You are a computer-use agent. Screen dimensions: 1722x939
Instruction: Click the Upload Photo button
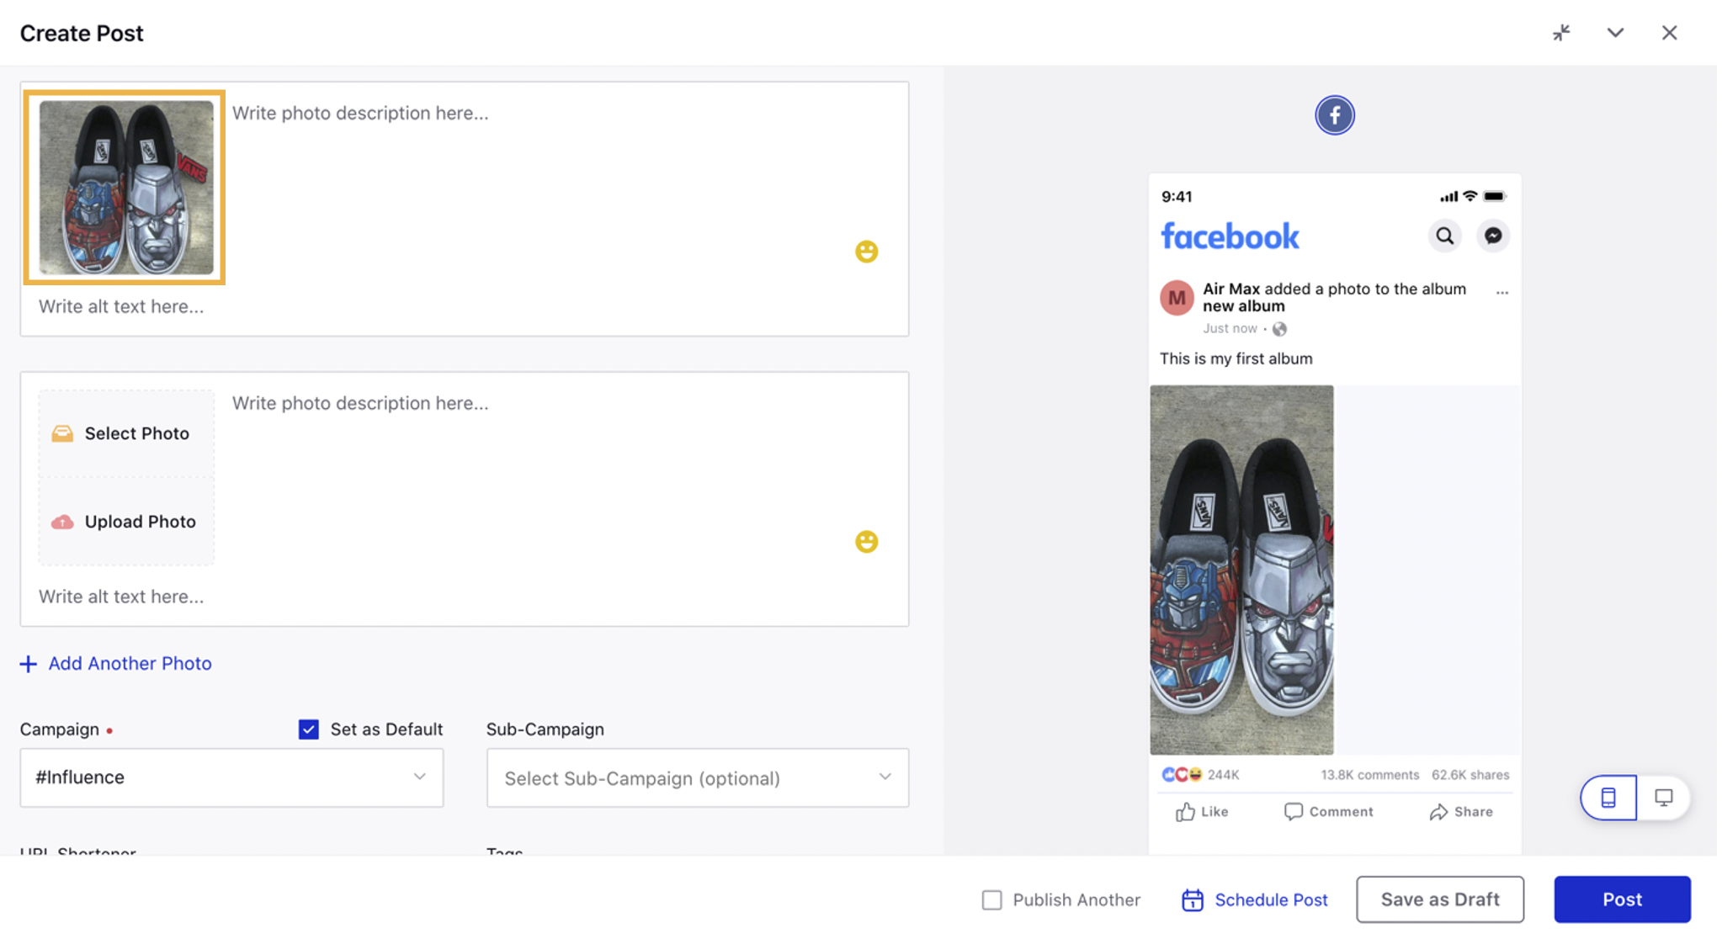pyautogui.click(x=126, y=522)
